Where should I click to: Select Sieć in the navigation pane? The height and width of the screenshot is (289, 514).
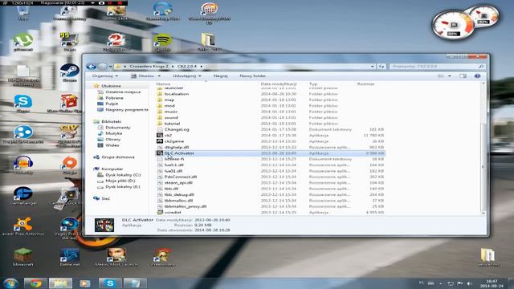105,198
